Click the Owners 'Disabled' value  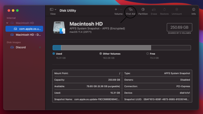[185, 80]
